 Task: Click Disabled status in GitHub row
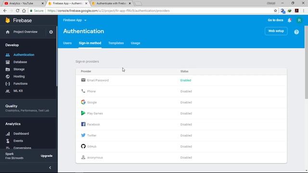click(x=186, y=147)
